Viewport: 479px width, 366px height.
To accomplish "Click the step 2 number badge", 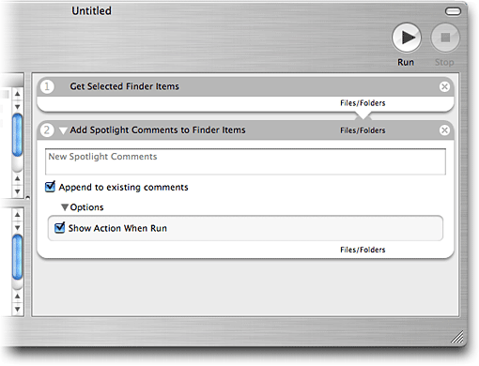I will [x=47, y=130].
